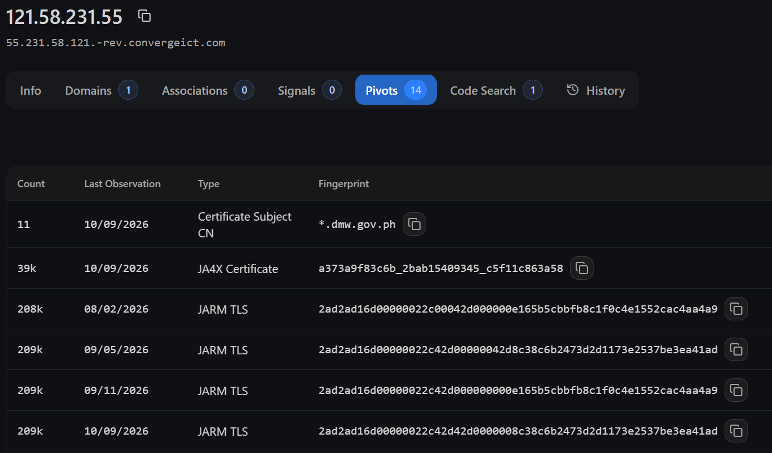The width and height of the screenshot is (772, 453).
Task: Click the Type column header
Action: (x=209, y=184)
